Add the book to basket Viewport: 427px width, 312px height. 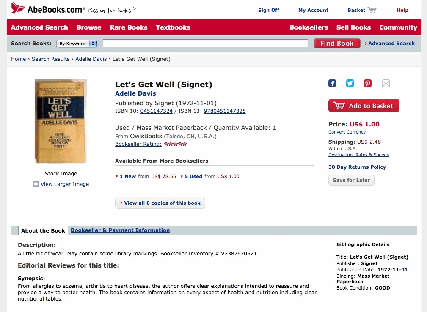pos(364,106)
